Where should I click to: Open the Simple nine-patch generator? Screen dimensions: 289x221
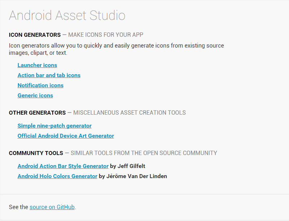tap(54, 126)
